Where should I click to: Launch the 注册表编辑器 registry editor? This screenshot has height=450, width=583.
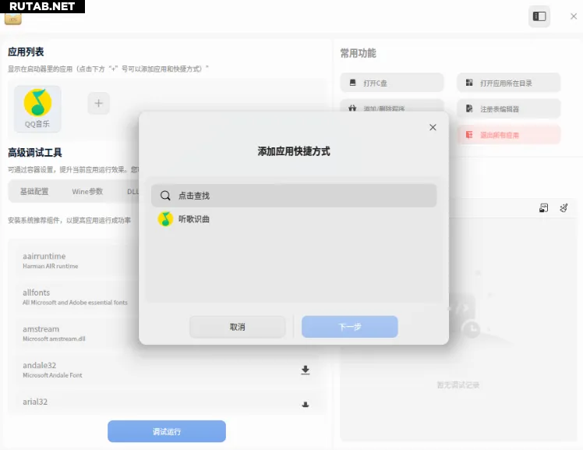coord(508,108)
